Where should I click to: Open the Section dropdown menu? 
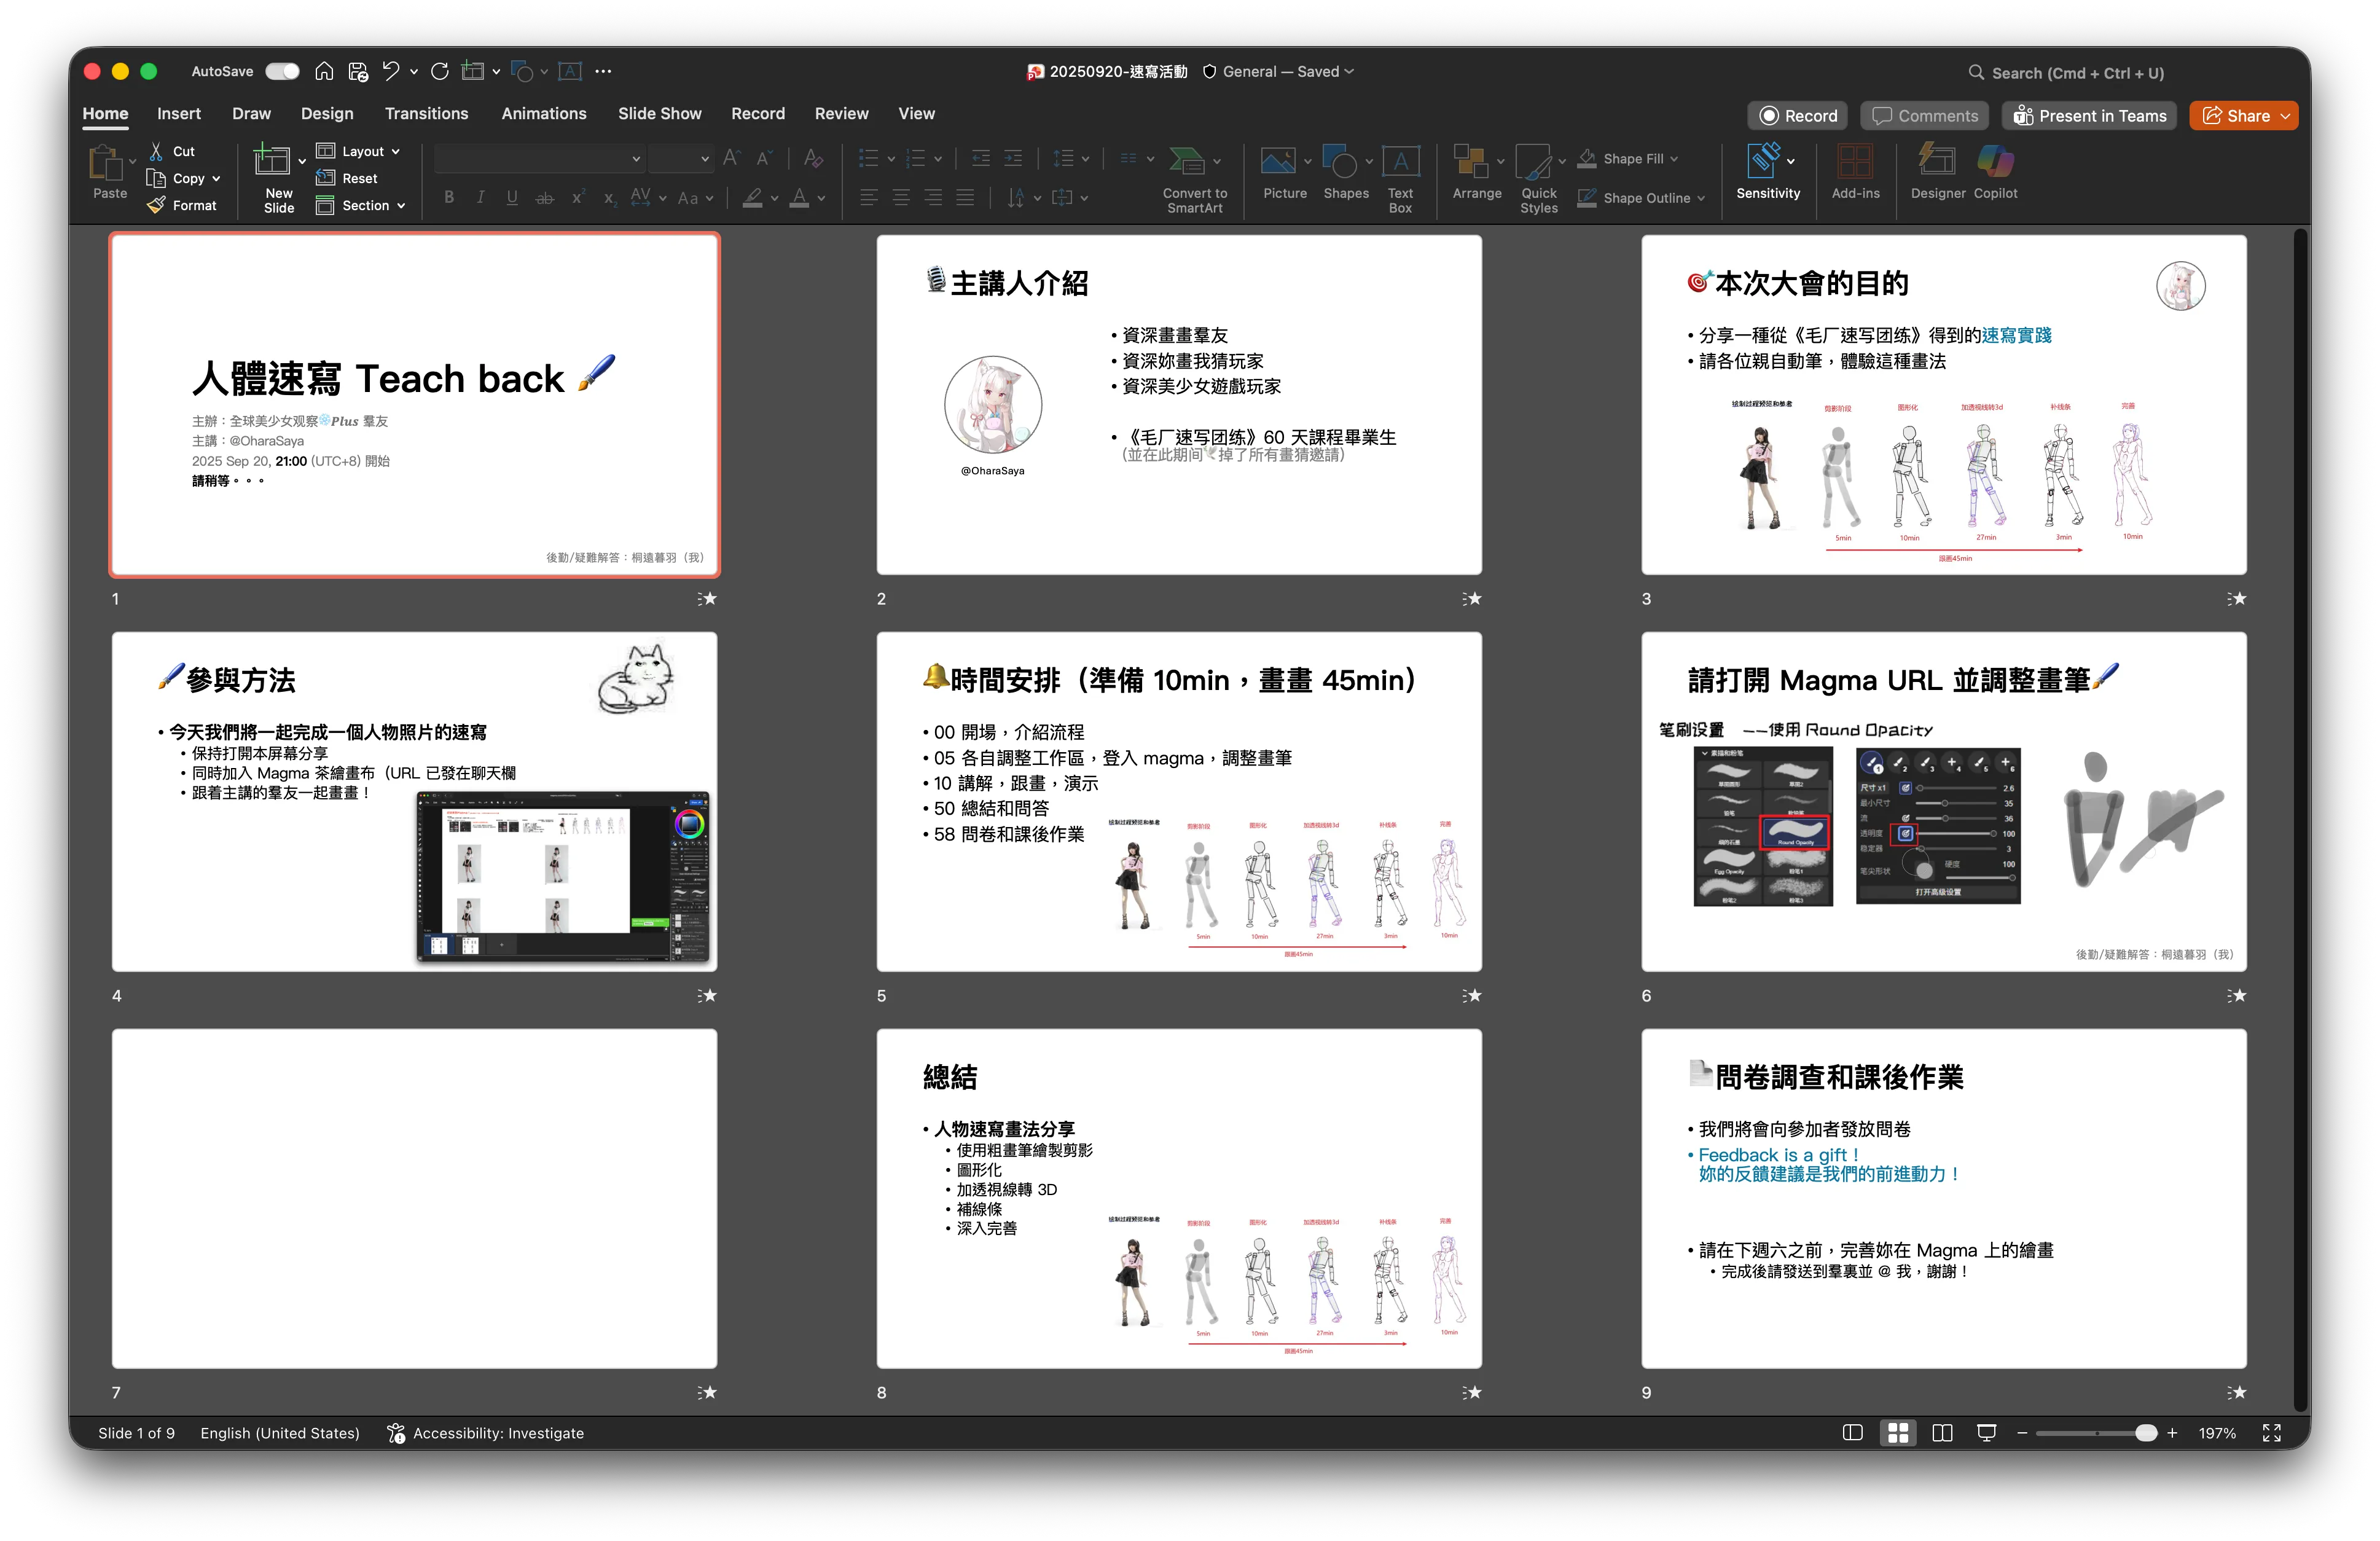361,205
